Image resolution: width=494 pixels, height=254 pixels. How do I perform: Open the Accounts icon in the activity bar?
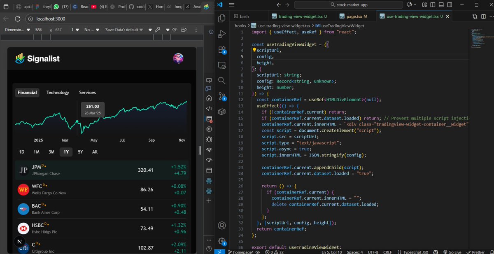point(222,226)
